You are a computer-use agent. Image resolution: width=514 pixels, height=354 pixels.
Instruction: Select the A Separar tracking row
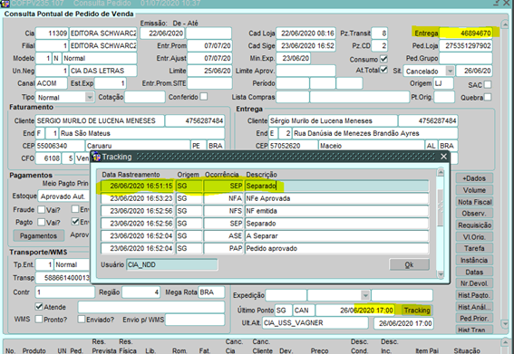(x=265, y=235)
